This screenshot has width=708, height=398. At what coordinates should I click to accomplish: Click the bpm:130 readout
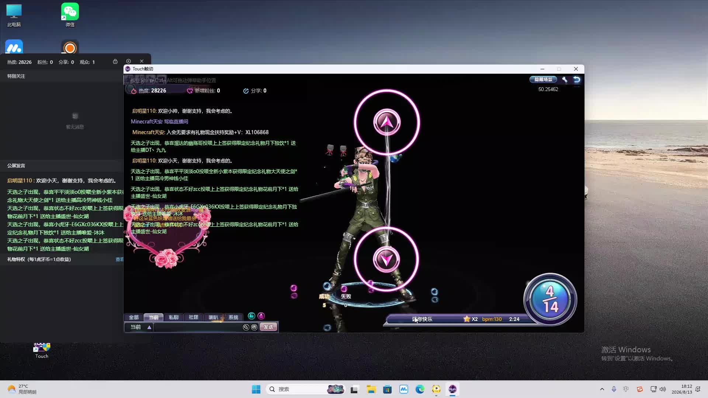492,319
